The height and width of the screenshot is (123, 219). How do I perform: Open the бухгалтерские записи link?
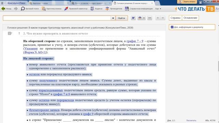44,110
